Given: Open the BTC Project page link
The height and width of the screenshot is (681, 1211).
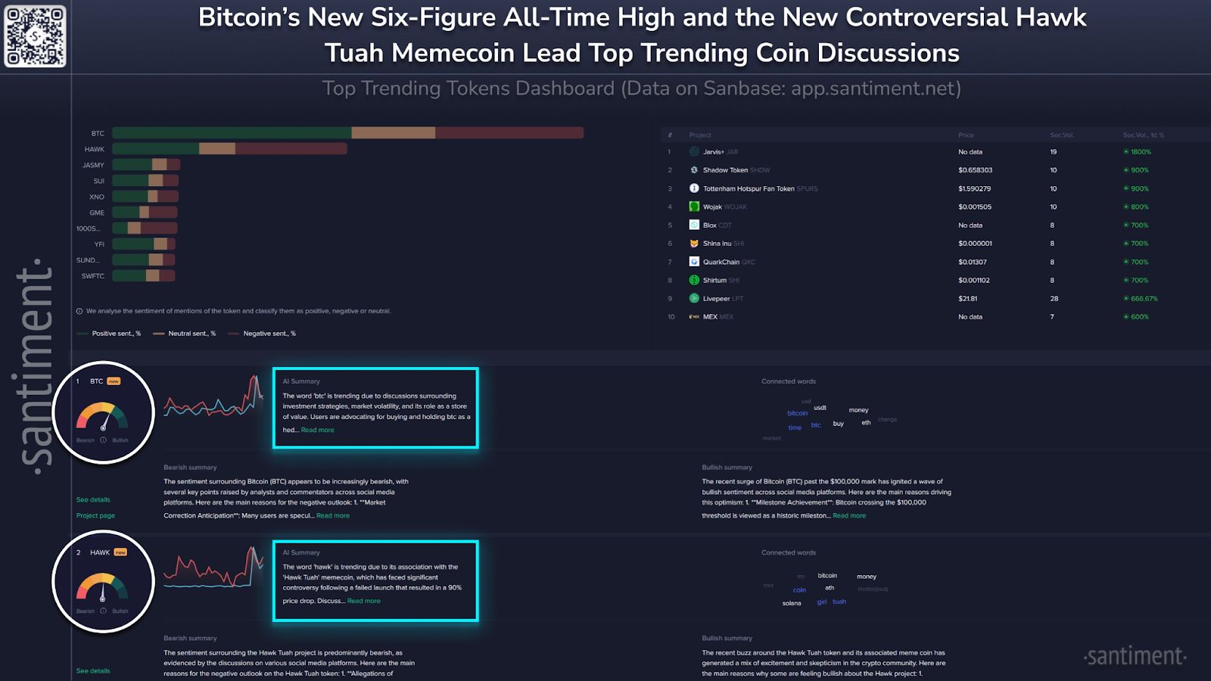Looking at the screenshot, I should [95, 515].
